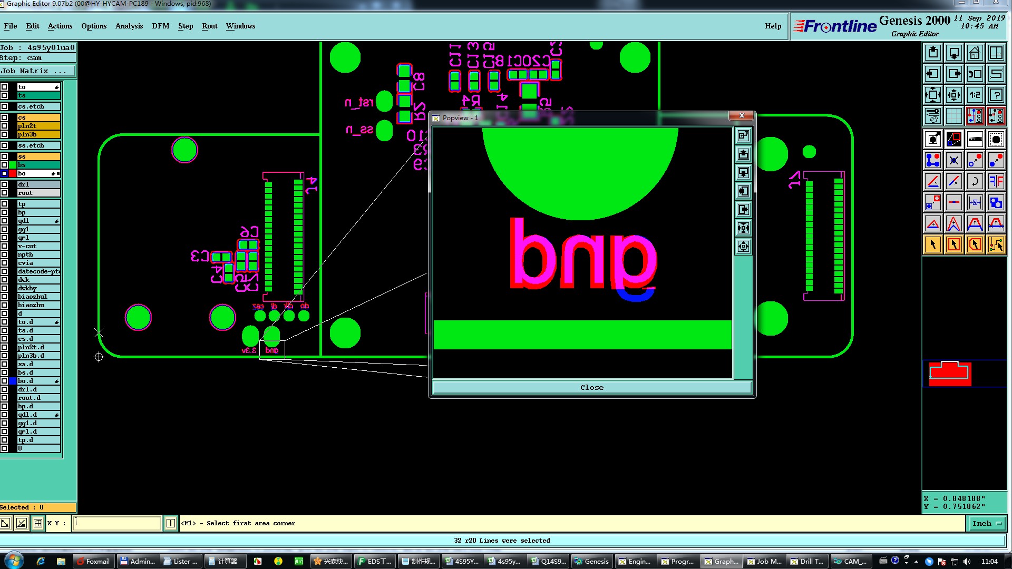This screenshot has height=569, width=1012.
Task: Select the plain arrow selection tool
Action: pyautogui.click(x=933, y=244)
